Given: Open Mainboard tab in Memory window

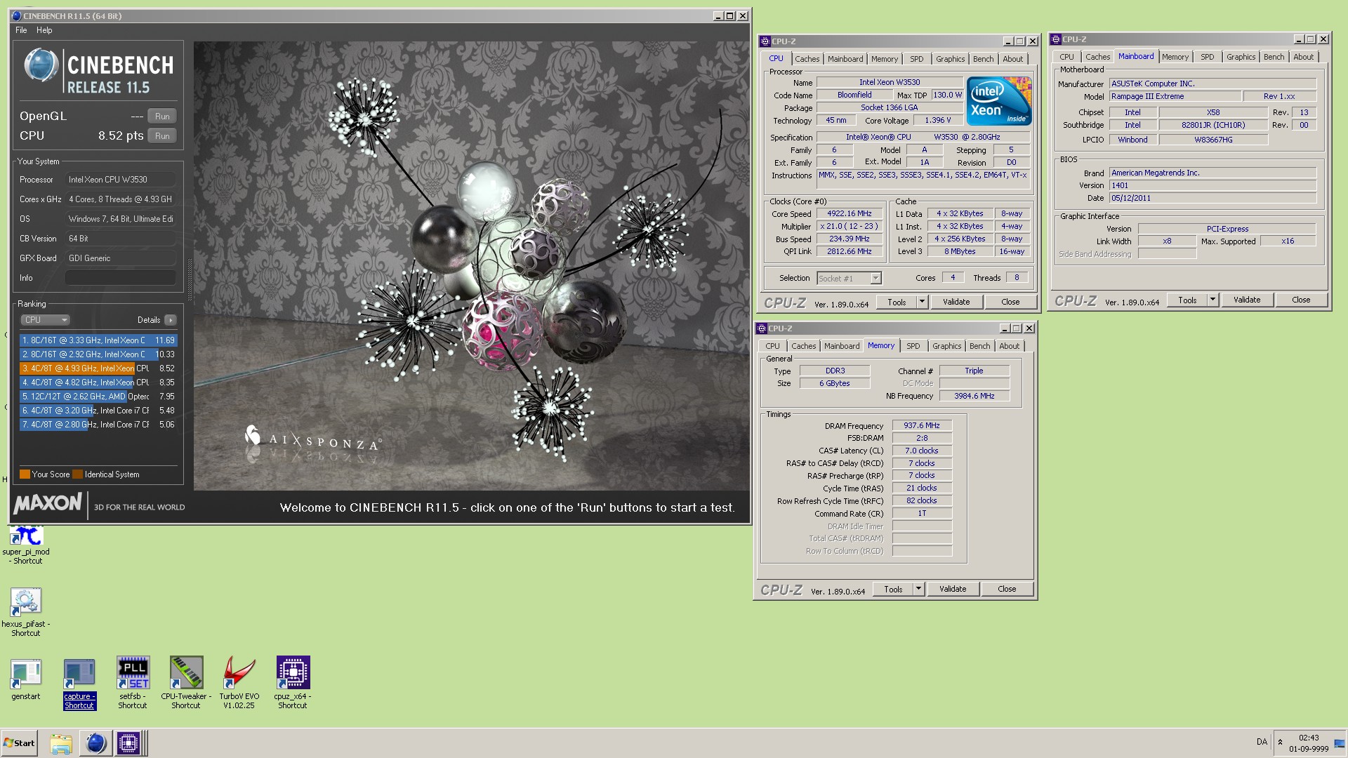Looking at the screenshot, I should pyautogui.click(x=841, y=346).
